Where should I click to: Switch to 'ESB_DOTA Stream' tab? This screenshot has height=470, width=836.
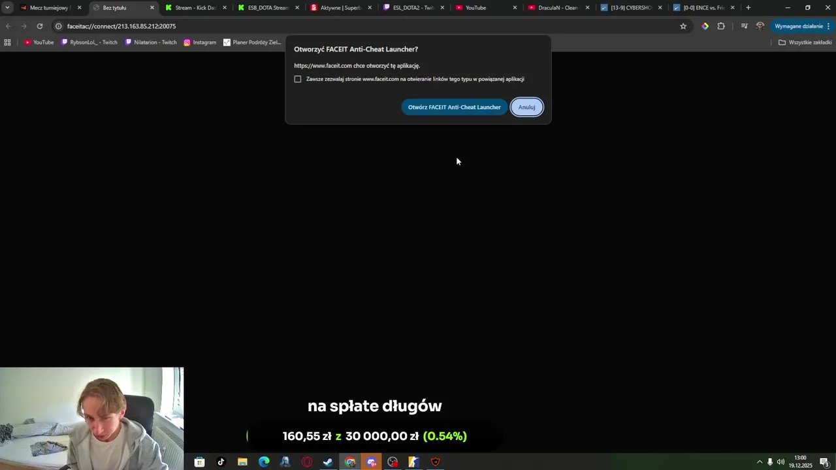click(267, 8)
